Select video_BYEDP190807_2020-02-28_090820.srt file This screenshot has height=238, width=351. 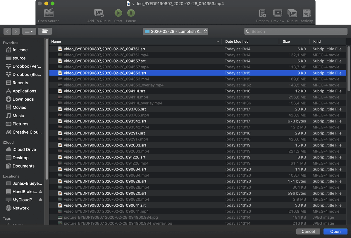pos(198,193)
